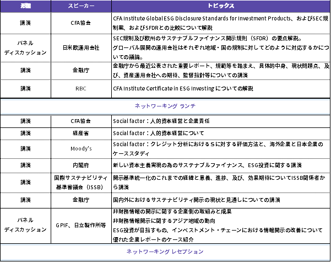Viewport: 331px width, 262px height.
Task: Click パネルディスカッション in the GPIF row
Action: point(25,226)
